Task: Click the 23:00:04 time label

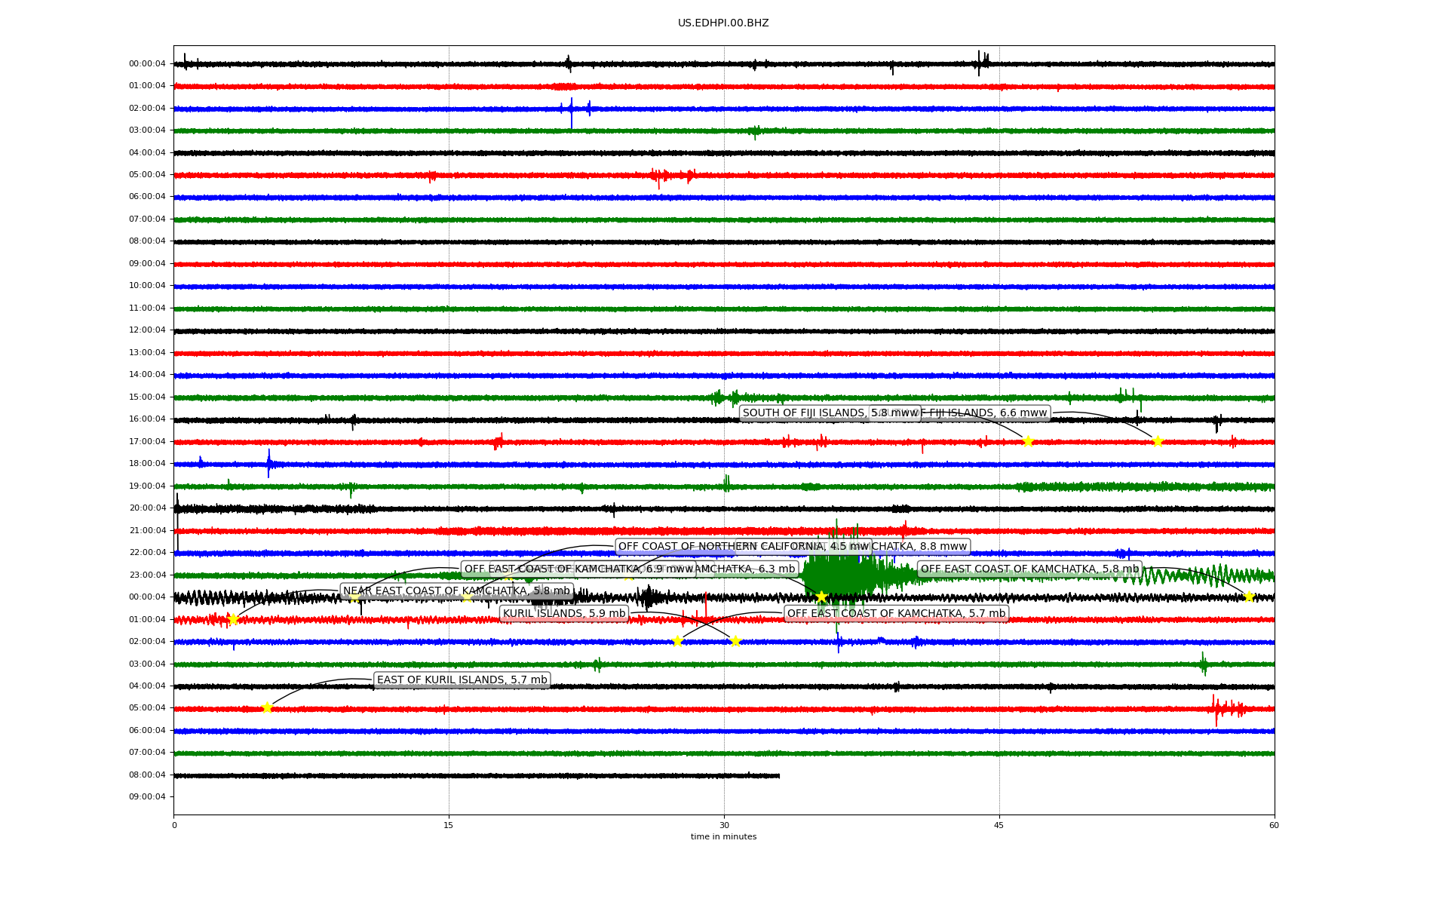Action: (x=147, y=575)
